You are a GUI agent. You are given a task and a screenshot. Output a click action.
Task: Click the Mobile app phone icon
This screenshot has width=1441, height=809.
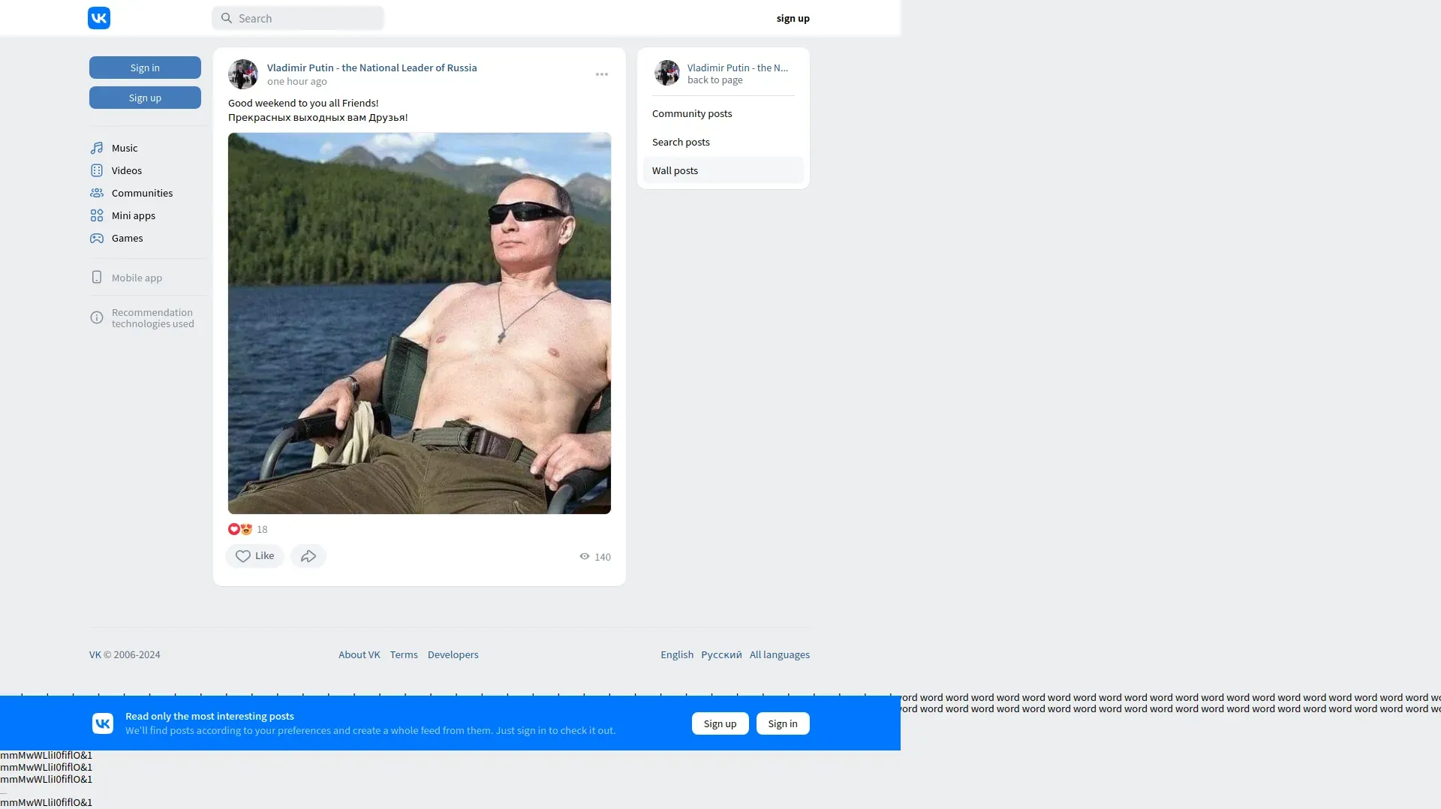tap(97, 277)
